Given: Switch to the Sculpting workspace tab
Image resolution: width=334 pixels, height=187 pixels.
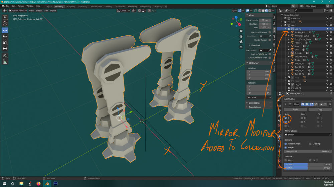Looking at the screenshot, I should (x=70, y=6).
